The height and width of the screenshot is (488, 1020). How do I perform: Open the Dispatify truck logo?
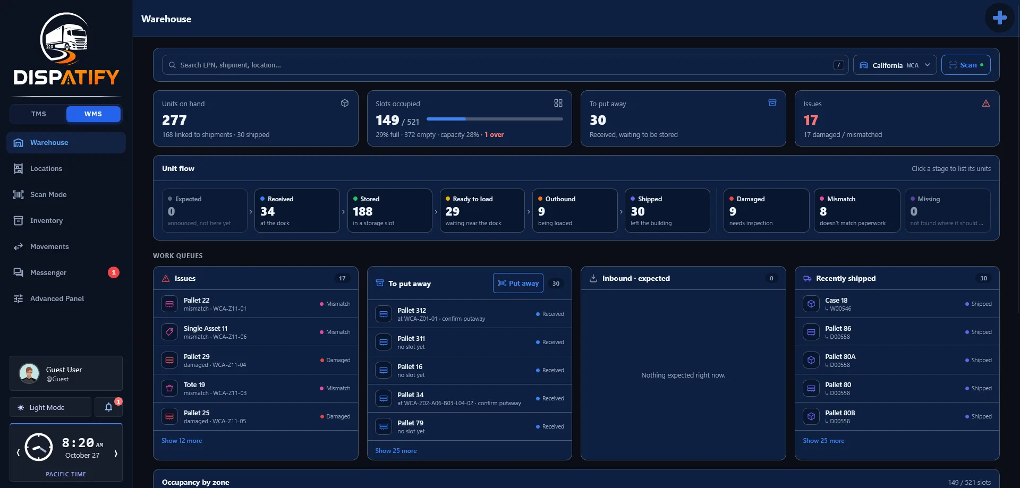pos(66,49)
